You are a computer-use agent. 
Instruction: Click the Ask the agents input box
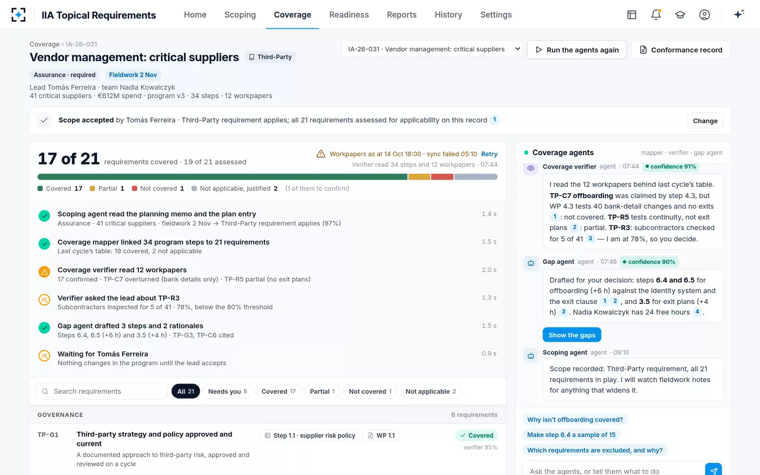613,471
